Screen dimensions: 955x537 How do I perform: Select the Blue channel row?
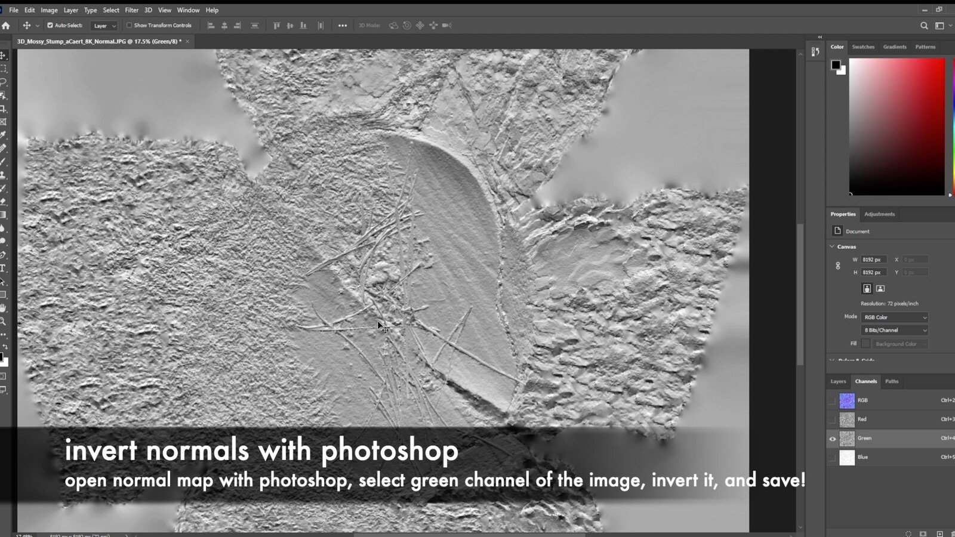[891, 458]
